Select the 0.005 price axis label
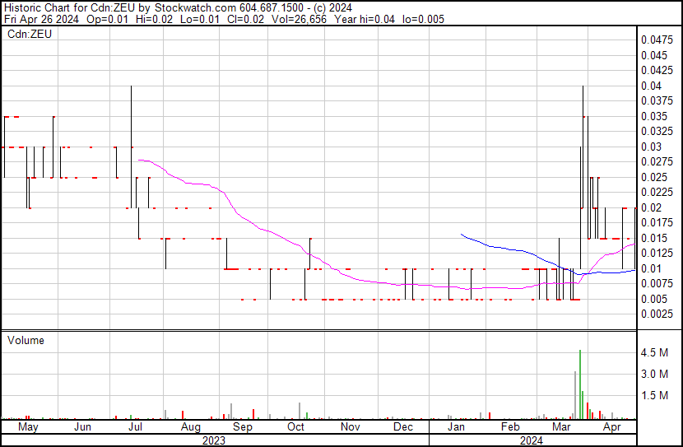Image resolution: width=683 pixels, height=447 pixels. point(654,300)
